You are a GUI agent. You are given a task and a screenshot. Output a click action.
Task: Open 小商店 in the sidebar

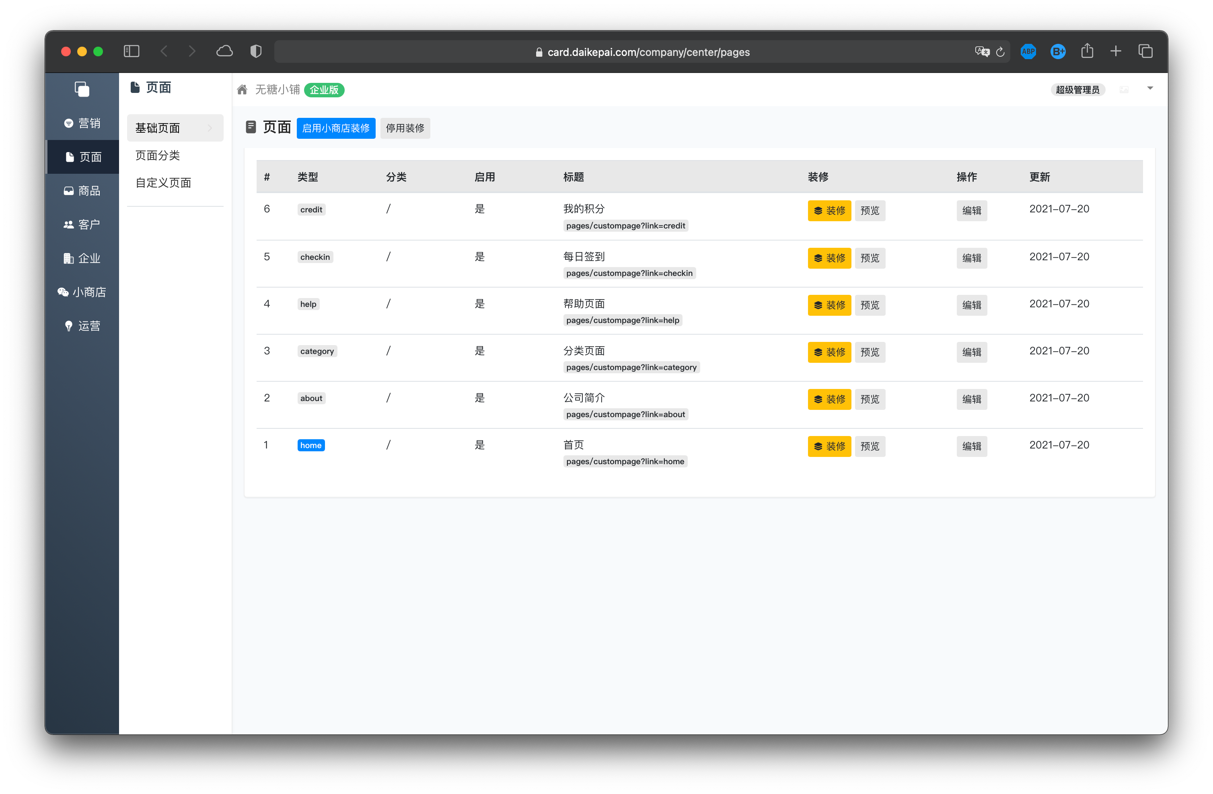[x=82, y=292]
